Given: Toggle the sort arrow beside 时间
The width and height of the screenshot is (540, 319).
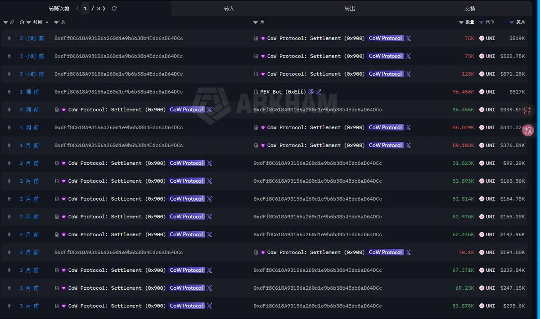Looking at the screenshot, I should pos(47,22).
